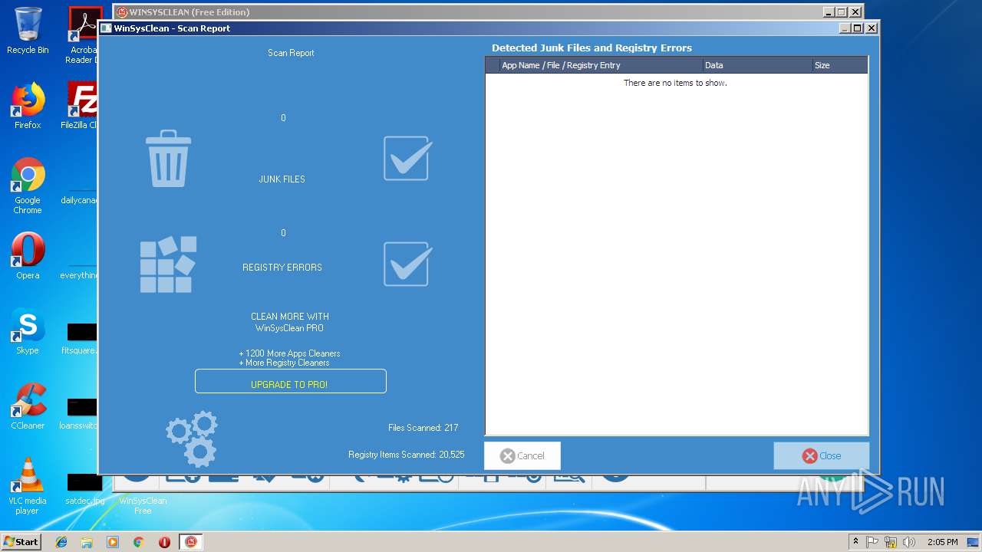Select the Opera desktop shortcut

coord(28,256)
